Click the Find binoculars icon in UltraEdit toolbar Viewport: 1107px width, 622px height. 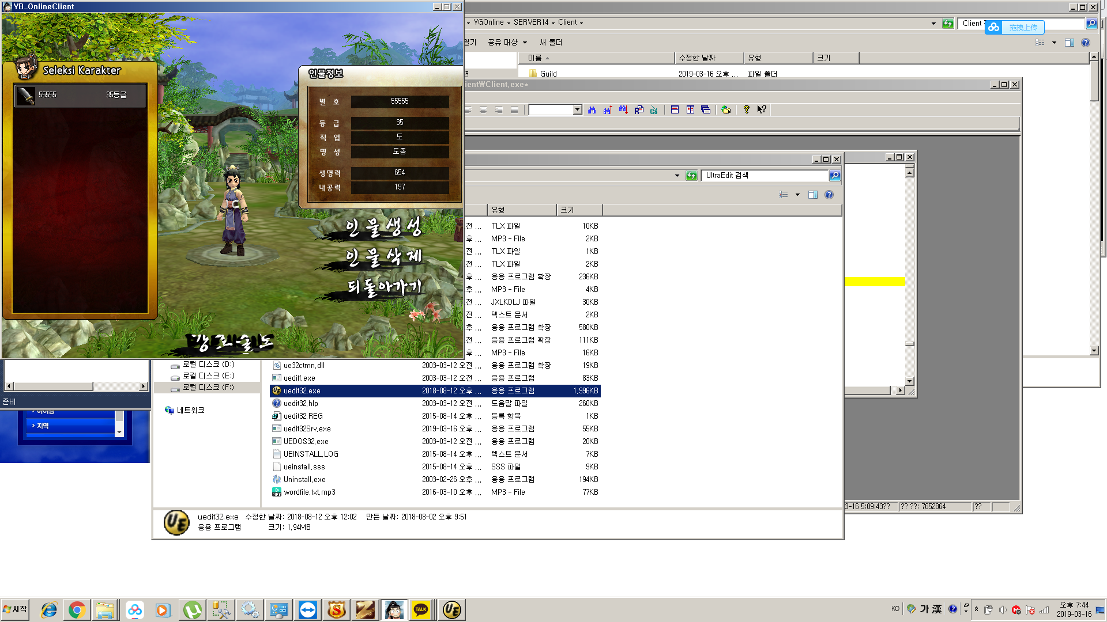[592, 109]
